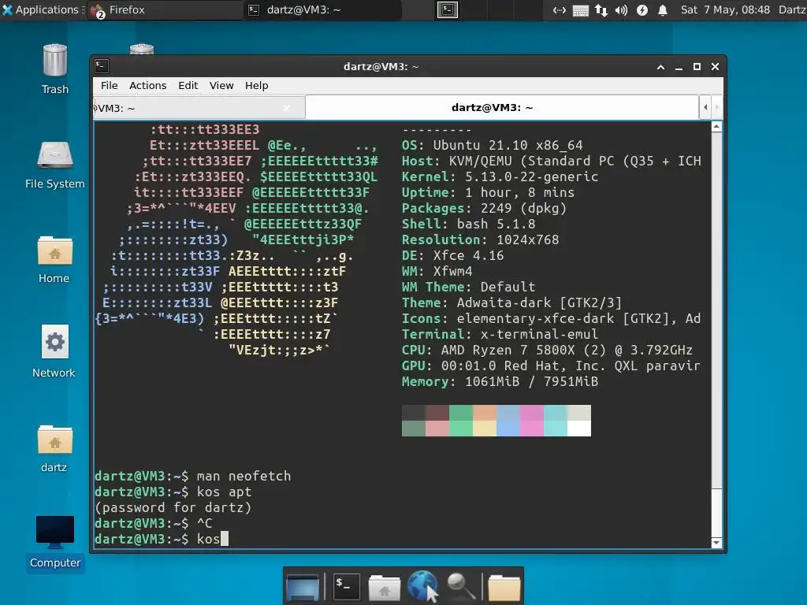Click the '(password for dartz)' line
The width and height of the screenshot is (807, 605).
173,508
